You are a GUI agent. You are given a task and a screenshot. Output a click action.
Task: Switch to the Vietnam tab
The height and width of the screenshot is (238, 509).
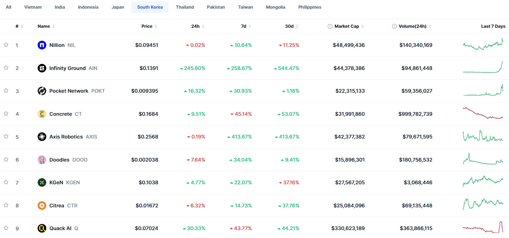(x=33, y=7)
